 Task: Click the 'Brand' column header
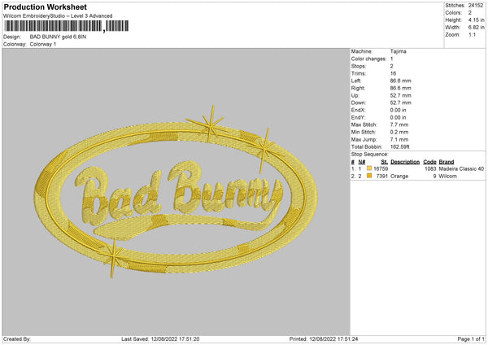447,162
